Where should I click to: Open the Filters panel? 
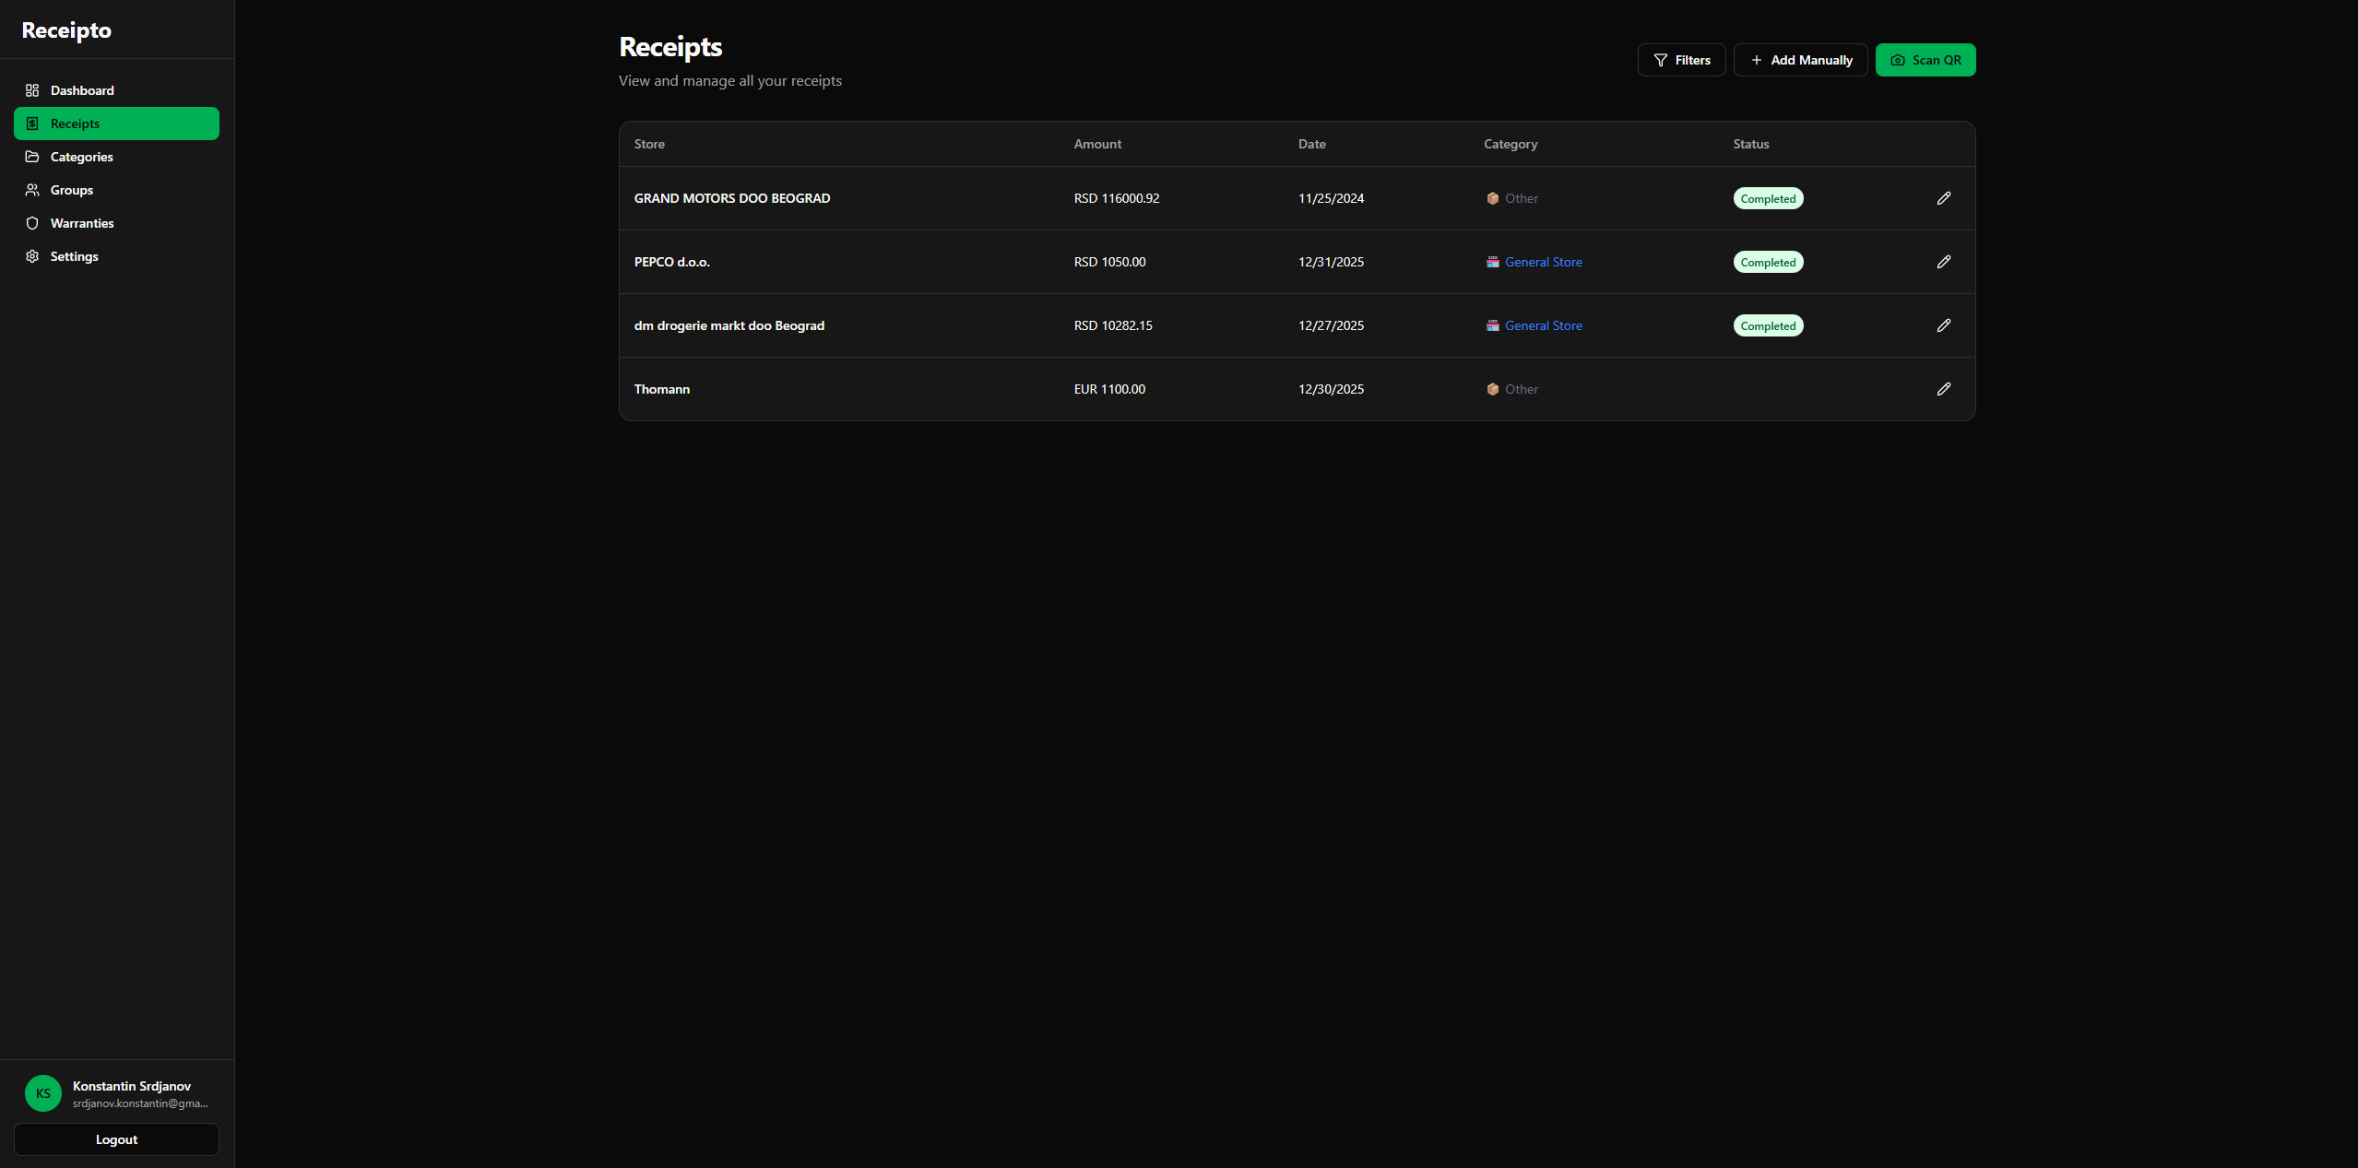pyautogui.click(x=1682, y=60)
